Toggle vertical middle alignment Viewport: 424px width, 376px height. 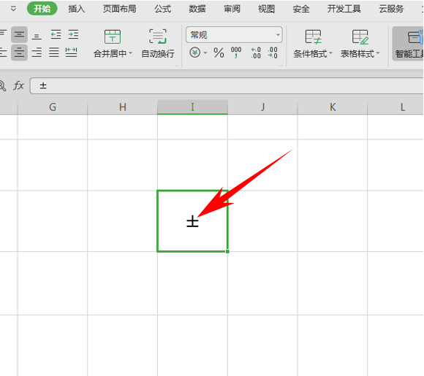click(19, 34)
